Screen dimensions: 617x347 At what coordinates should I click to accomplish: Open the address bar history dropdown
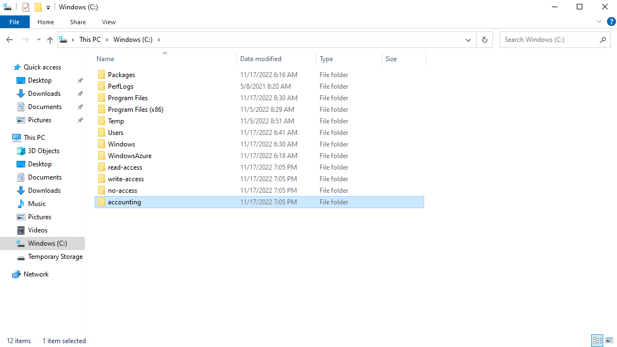(x=468, y=40)
